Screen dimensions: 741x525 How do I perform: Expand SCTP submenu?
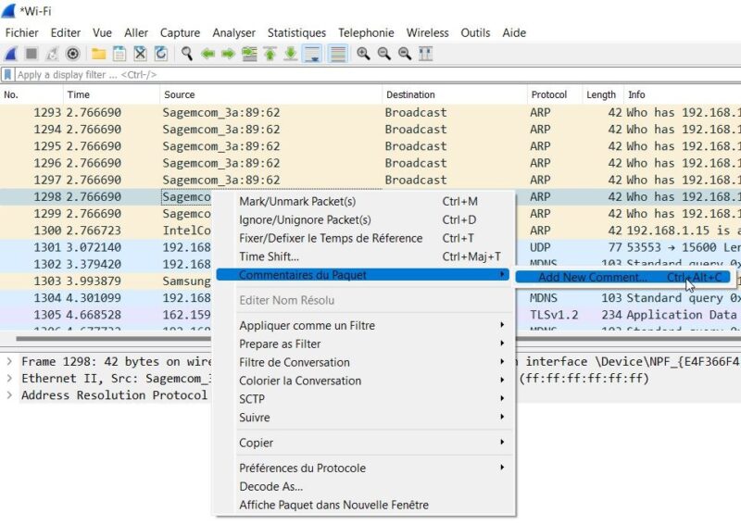coord(363,399)
